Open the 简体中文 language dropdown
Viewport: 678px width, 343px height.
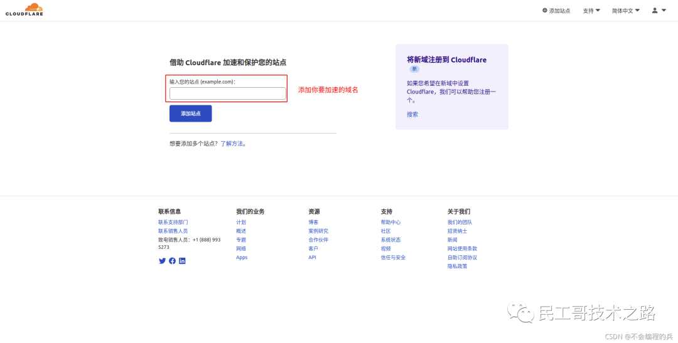point(625,11)
